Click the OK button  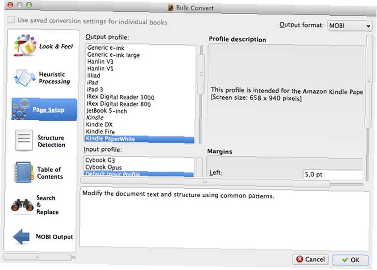pos(350,260)
